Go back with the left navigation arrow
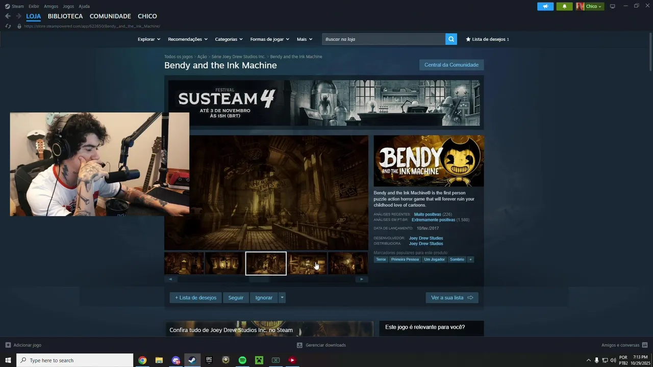 tap(8, 16)
